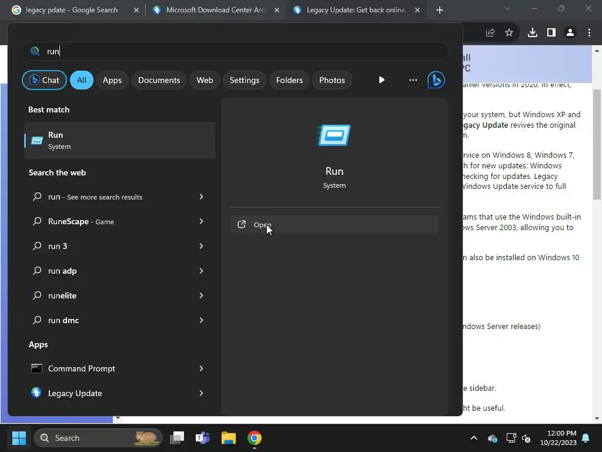Click the taskbar Search box

click(x=98, y=438)
